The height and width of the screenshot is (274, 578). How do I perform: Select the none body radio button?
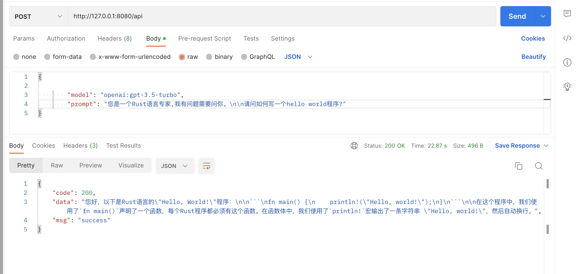click(x=16, y=57)
